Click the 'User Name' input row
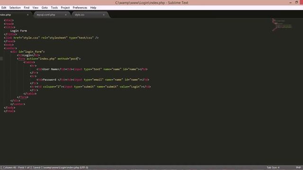Screen dimensions: 303x170 pyautogui.click(x=92, y=69)
